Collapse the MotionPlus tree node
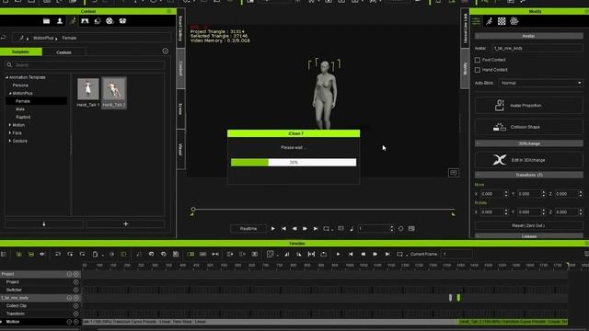 tap(10, 93)
